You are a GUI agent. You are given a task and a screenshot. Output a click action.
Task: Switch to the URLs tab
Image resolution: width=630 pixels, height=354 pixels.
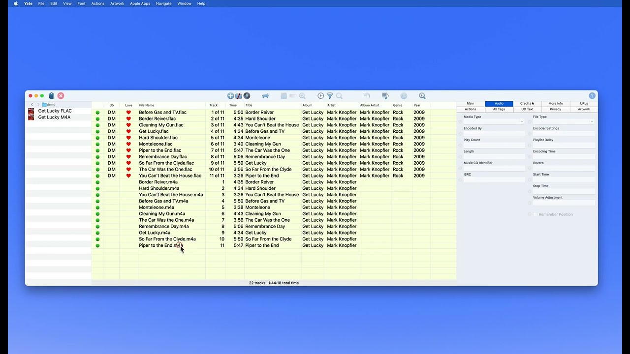click(584, 104)
